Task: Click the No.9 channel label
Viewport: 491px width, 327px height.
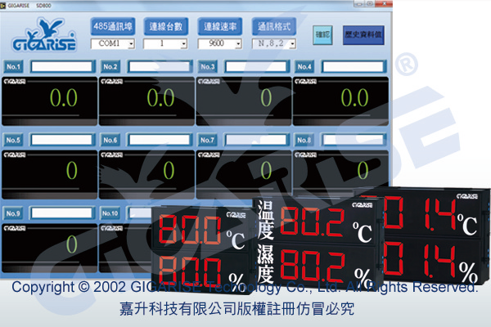Action: tap(14, 213)
